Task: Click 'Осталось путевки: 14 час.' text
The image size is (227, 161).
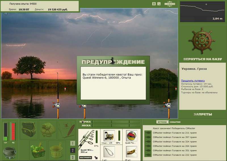Action: point(196,84)
